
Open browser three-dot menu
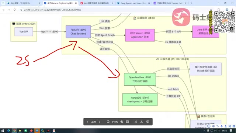[232, 10]
